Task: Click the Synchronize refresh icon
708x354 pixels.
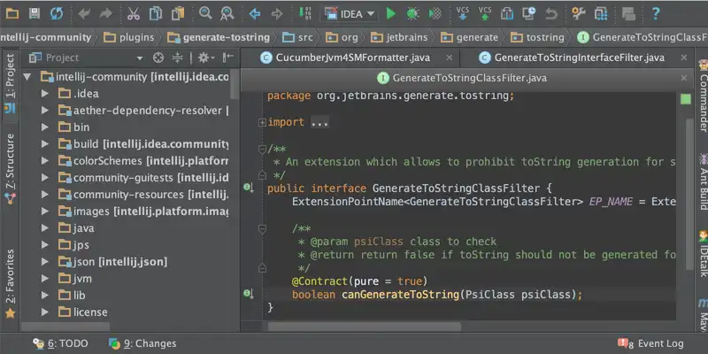Action: coord(57,13)
